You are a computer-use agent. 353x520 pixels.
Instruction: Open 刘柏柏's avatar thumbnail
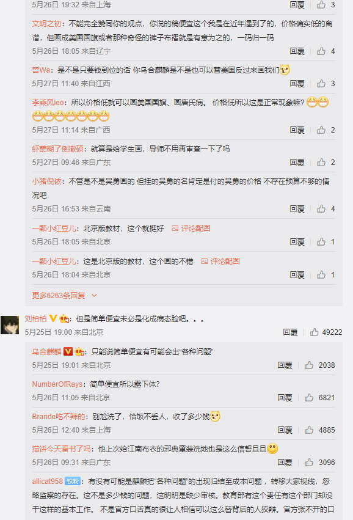[10, 324]
